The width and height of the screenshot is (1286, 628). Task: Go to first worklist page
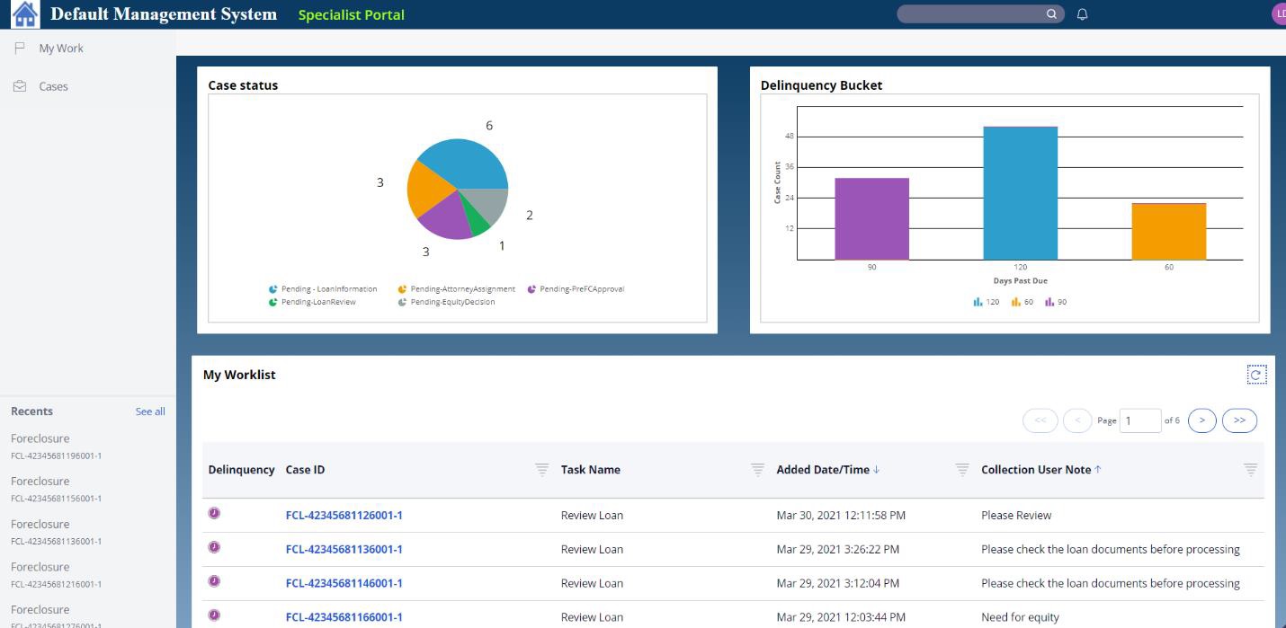point(1040,420)
